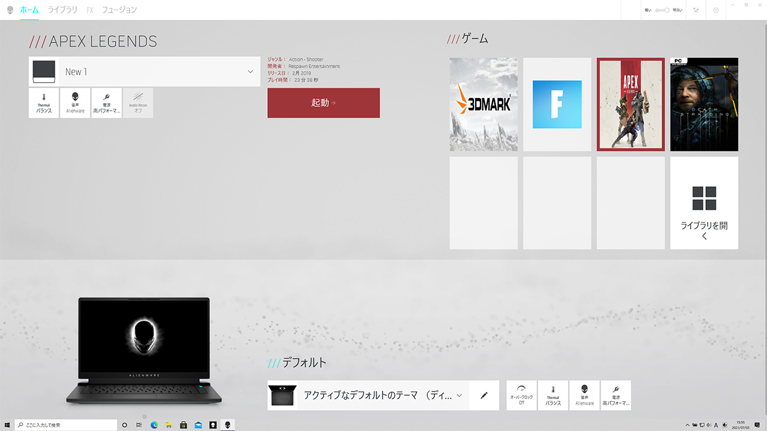Open the 音声 Alienware tile for Apex Legends
The width and height of the screenshot is (767, 431).
(75, 103)
